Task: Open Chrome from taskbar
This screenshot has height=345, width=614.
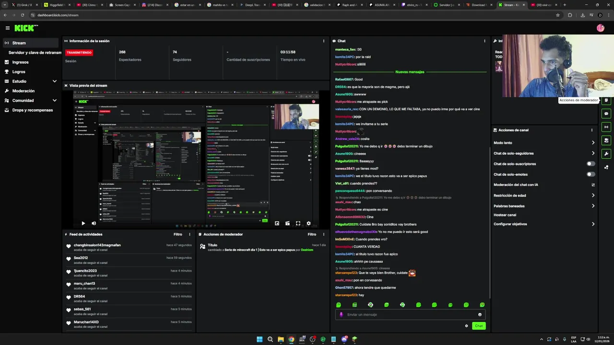Action: [x=291, y=339]
